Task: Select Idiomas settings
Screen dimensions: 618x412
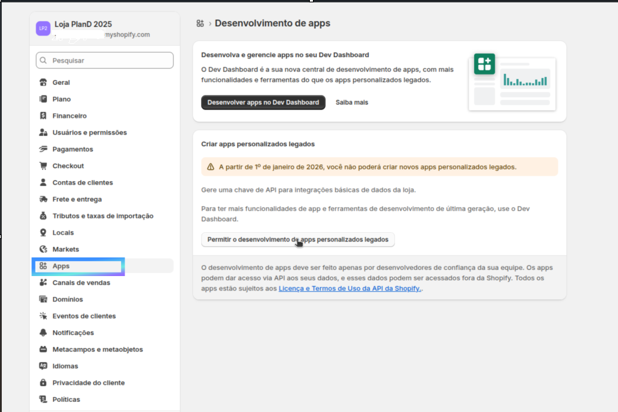Action: pyautogui.click(x=105, y=366)
